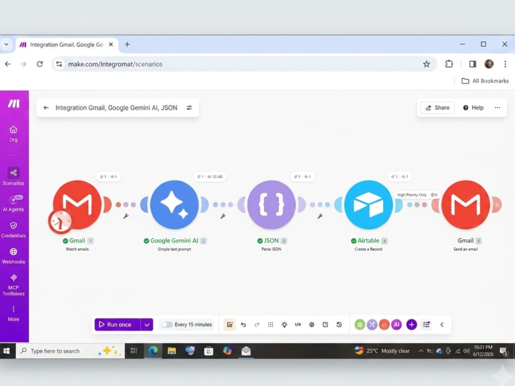Viewport: 515px width, 386px height.
Task: Add a favorite with purple plus button
Action: (x=411, y=325)
